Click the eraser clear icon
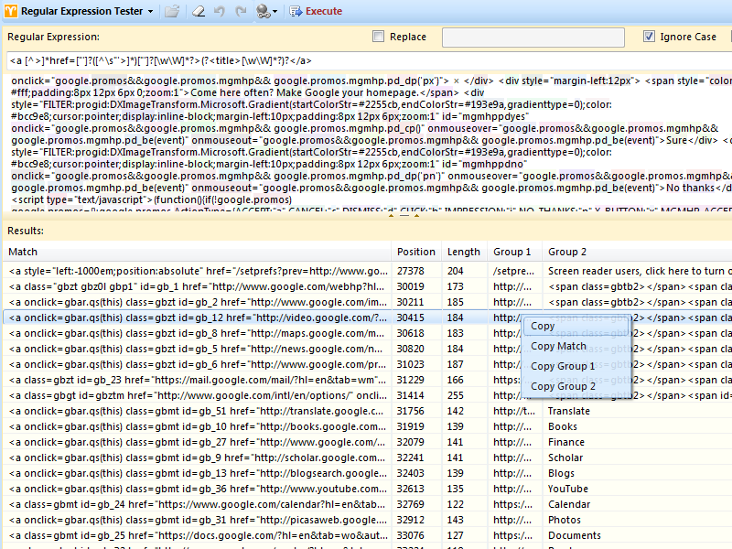The width and height of the screenshot is (732, 549). (198, 11)
